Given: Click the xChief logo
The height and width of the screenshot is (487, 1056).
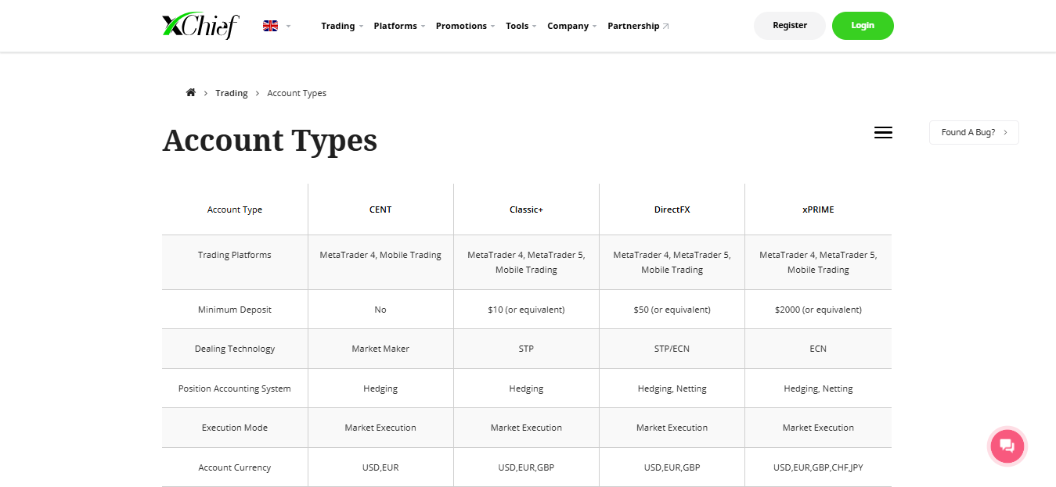Looking at the screenshot, I should (x=200, y=26).
